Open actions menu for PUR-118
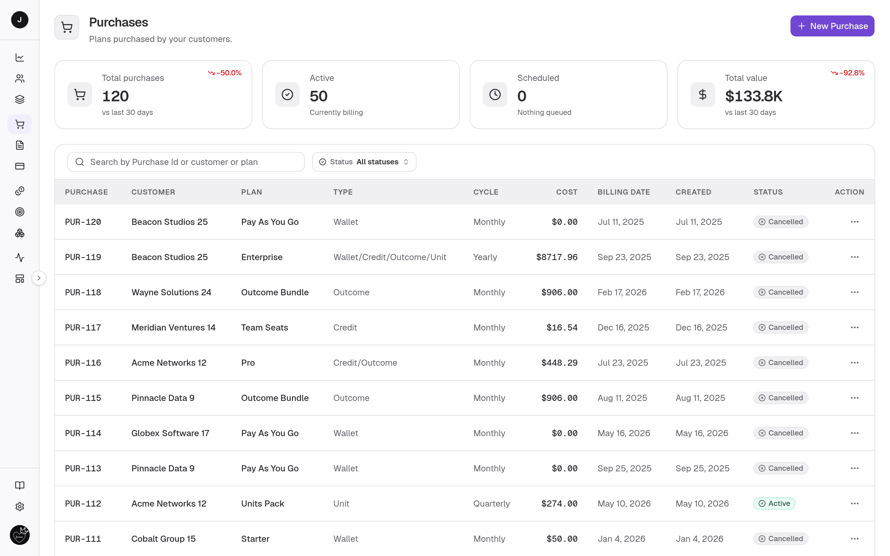This screenshot has width=890, height=556. click(854, 292)
